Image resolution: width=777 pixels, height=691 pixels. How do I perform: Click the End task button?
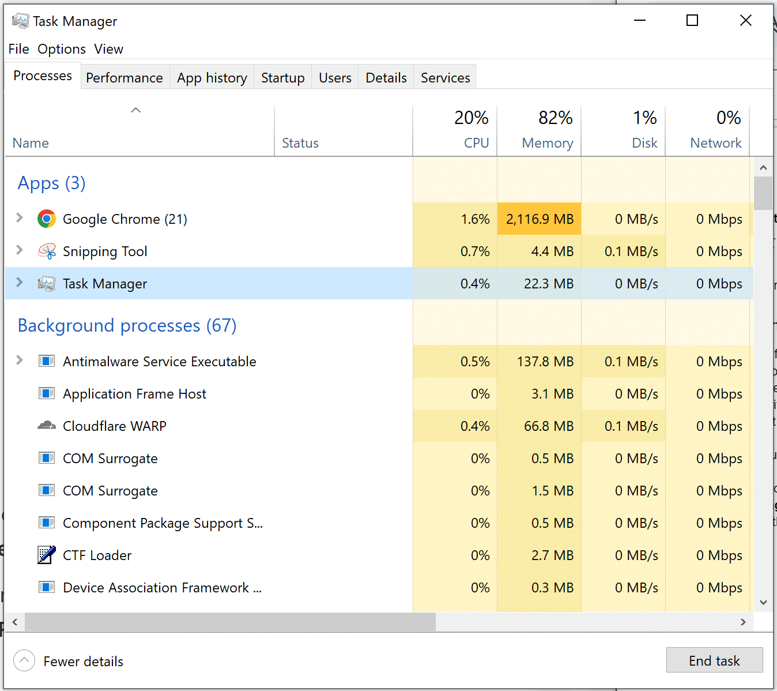(x=714, y=660)
